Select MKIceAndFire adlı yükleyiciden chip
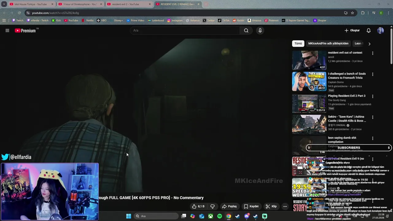This screenshot has height=221, width=393. click(328, 44)
